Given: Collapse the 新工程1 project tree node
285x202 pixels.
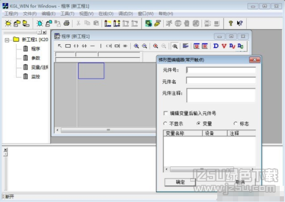Looking at the screenshot, I should pyautogui.click(x=7, y=40).
